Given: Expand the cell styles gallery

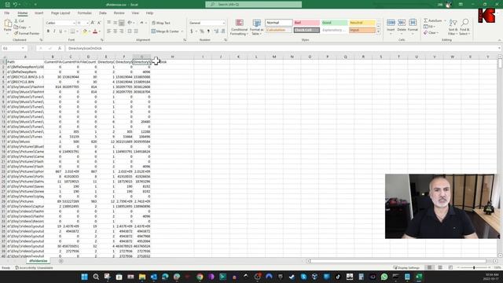Looking at the screenshot, I should 378,32.
